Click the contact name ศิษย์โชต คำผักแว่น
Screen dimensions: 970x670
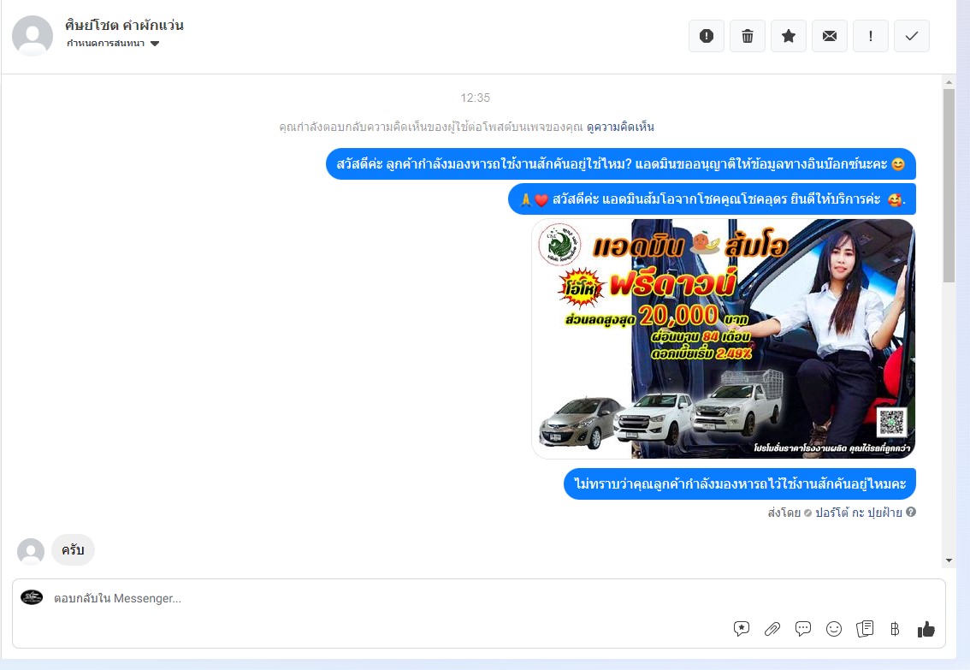pos(124,26)
